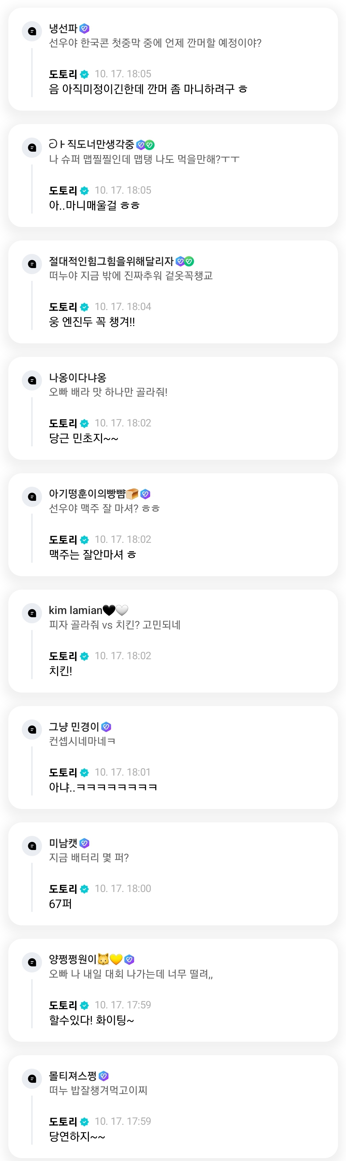Screen dimensions: 346x1161
Task: Click the 10. 17. 18:04 timestamp
Action: (122, 307)
